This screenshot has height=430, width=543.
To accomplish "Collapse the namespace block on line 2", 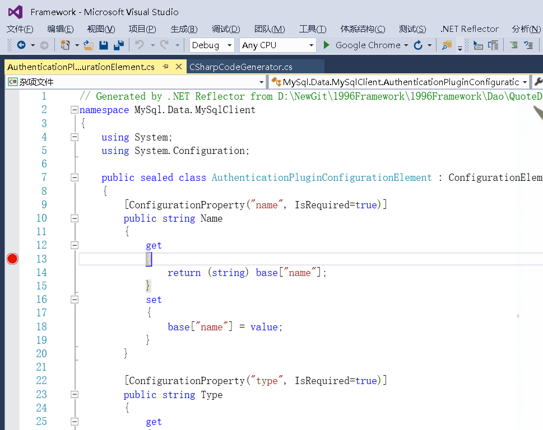I will [x=74, y=110].
